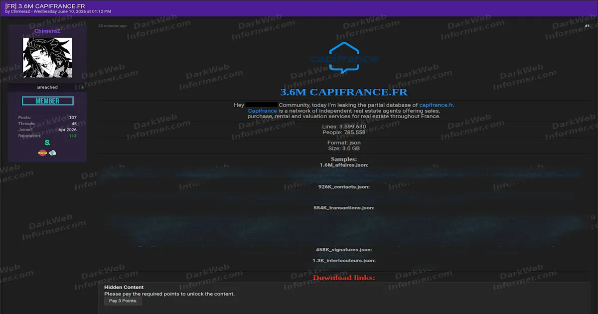The width and height of the screenshot is (598, 314).
Task: Click the 554K_transactions.json sample label
Action: 344,208
